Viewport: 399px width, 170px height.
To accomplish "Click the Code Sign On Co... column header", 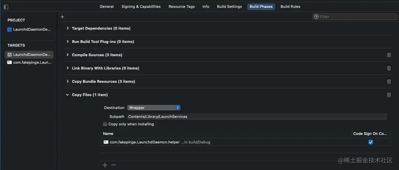I will pos(370,134).
